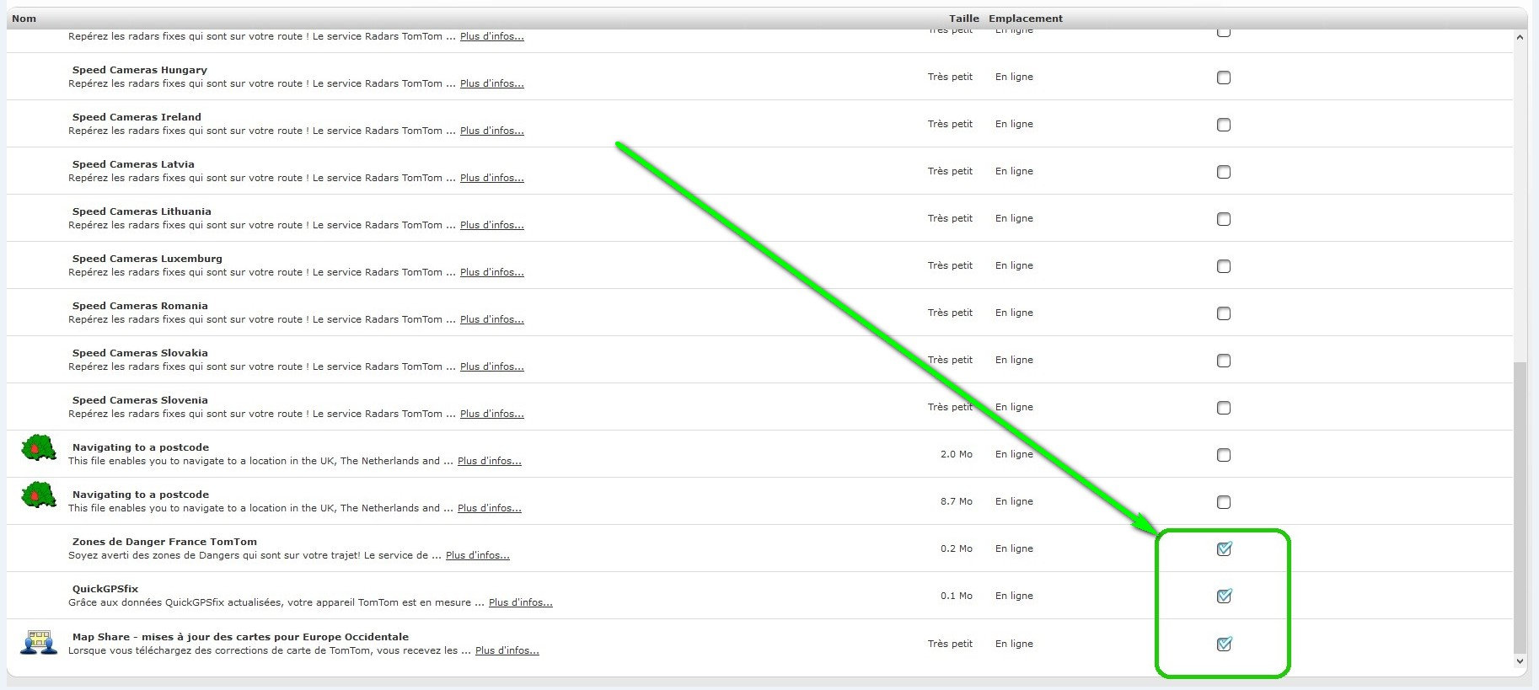Enable the Speed Cameras Slovakia checkbox
Image resolution: width=1539 pixels, height=690 pixels.
pyautogui.click(x=1224, y=361)
